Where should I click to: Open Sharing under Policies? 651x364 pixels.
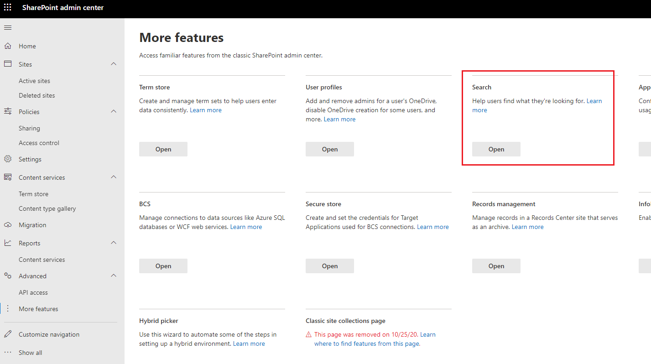[x=28, y=128]
